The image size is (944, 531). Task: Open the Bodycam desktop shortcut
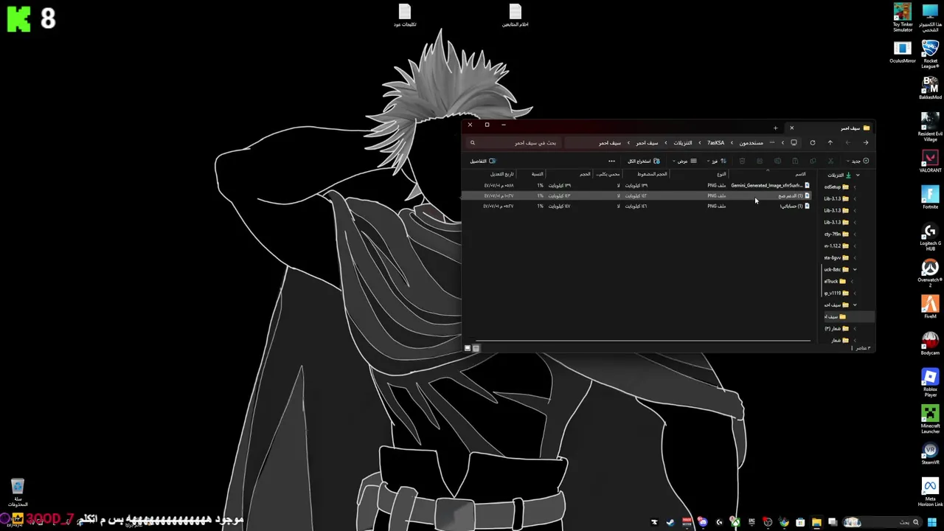coord(930,344)
